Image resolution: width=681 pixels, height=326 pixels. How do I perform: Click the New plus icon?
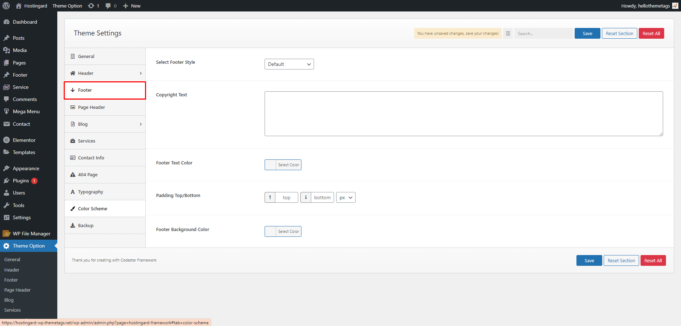pos(126,6)
